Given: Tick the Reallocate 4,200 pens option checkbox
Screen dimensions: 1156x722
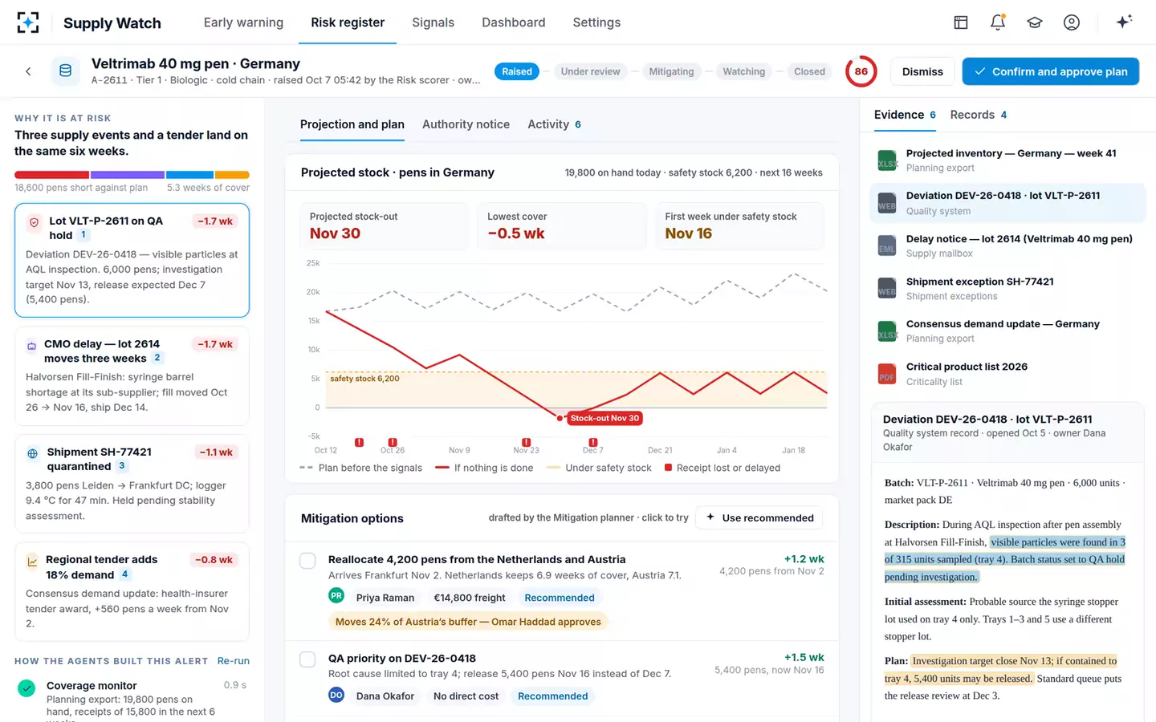Looking at the screenshot, I should point(307,561).
